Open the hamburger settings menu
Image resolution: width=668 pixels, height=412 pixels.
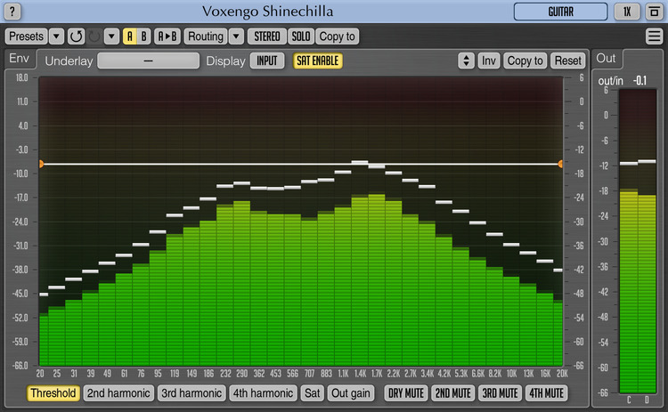pos(654,36)
